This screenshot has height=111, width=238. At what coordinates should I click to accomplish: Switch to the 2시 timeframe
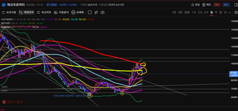200,12
